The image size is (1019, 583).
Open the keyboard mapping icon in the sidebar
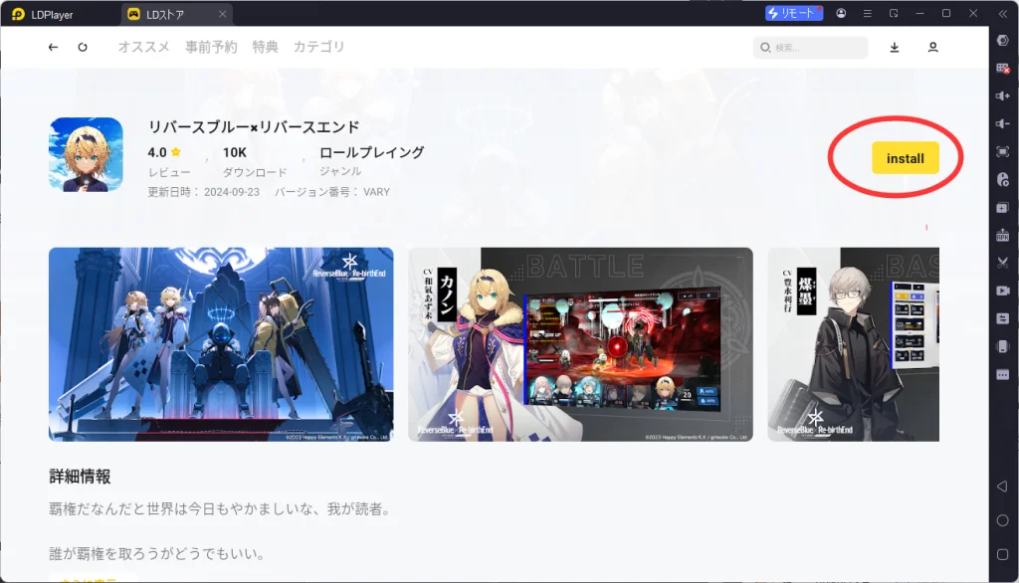pos(1003,69)
